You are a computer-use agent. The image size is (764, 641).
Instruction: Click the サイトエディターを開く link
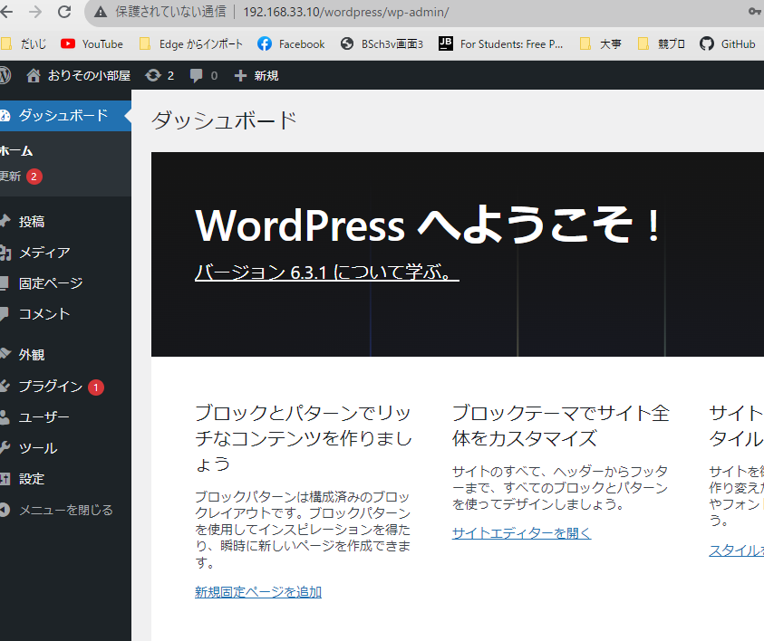(521, 533)
